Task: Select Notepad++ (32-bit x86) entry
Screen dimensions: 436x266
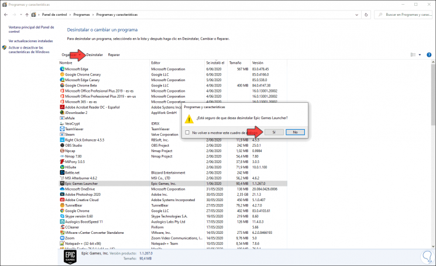Action: pos(83,244)
